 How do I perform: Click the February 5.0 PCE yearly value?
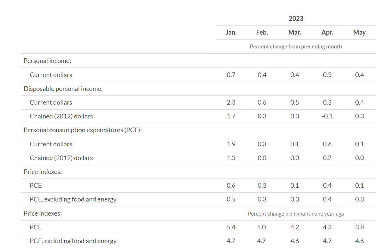pos(262,227)
